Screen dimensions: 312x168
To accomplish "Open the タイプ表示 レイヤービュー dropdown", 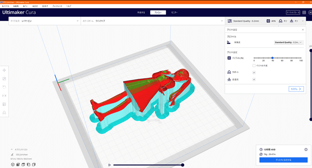I will (44, 21).
